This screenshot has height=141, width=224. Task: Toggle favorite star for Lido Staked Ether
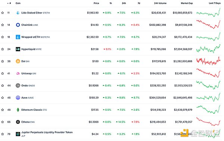point(3,13)
